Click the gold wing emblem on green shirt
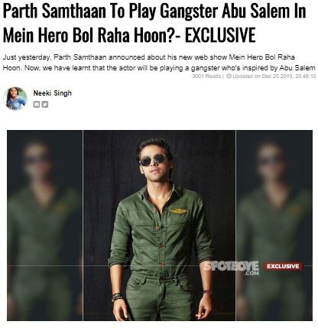 point(178,211)
